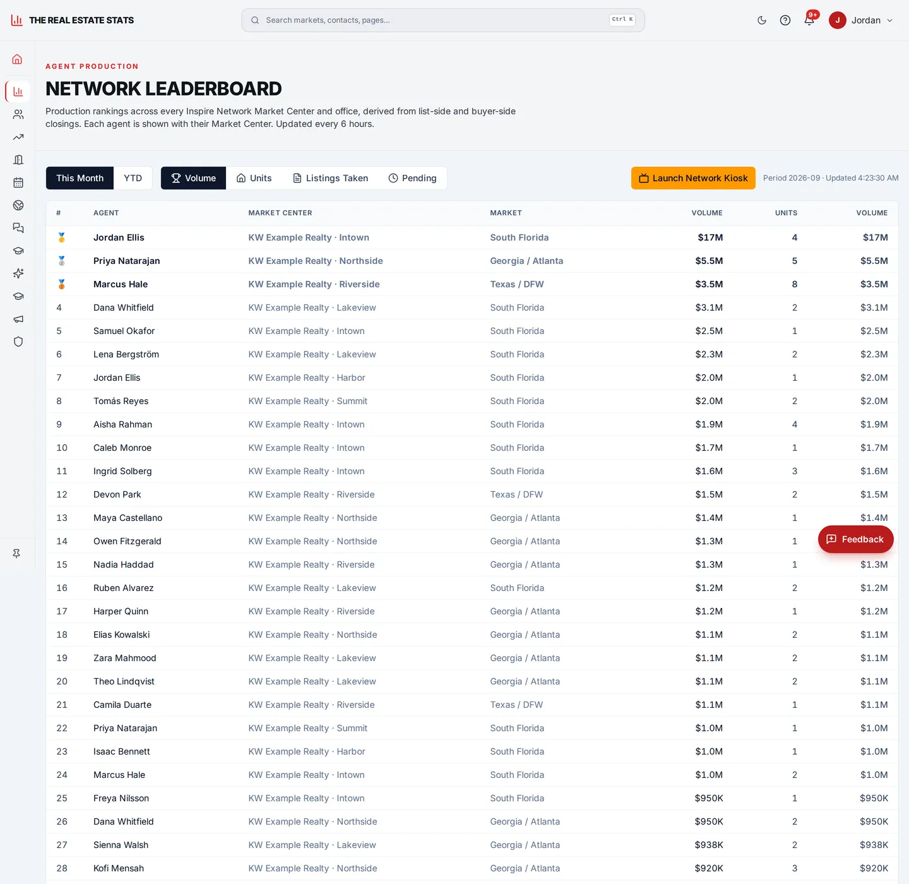This screenshot has height=884, width=909.
Task: Click The Real Estate Stats logo
Action: [73, 20]
